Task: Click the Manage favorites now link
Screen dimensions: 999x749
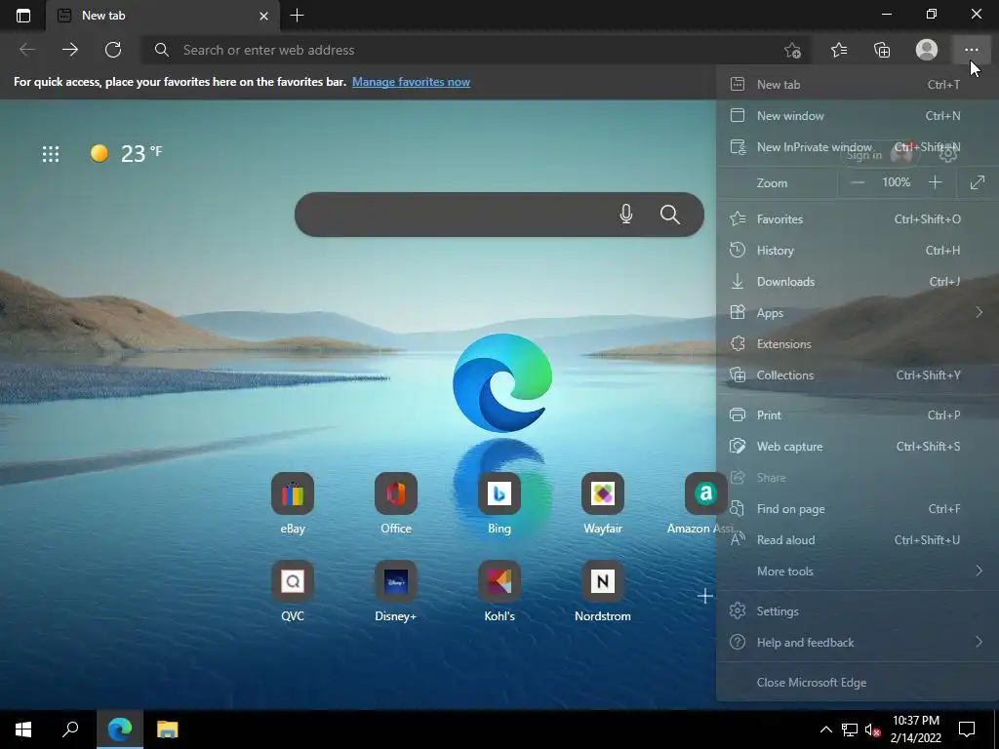Action: pyautogui.click(x=411, y=82)
